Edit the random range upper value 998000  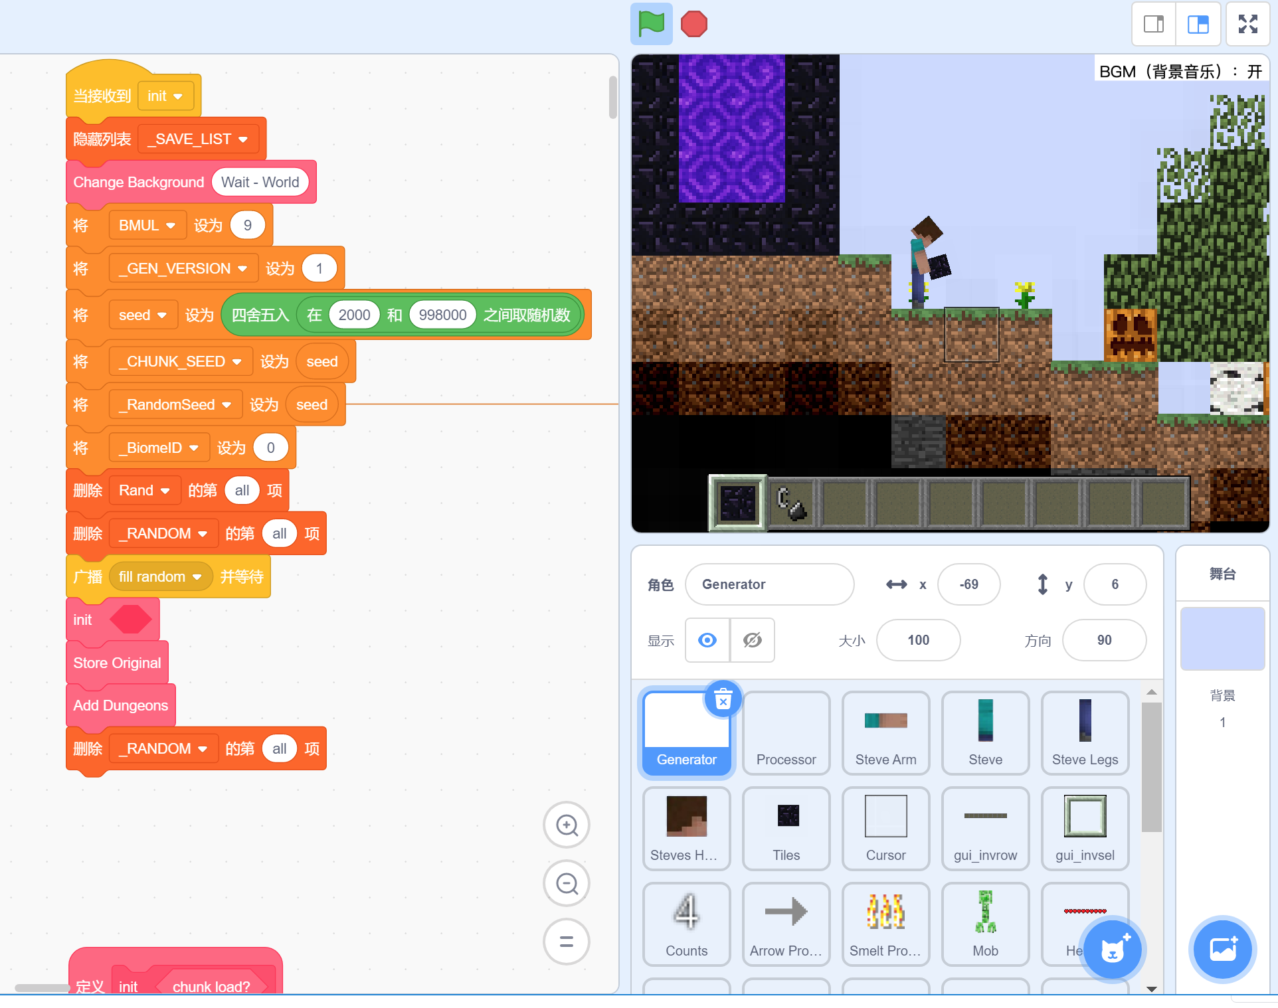coord(442,315)
